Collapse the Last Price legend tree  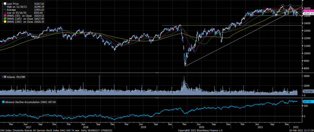(2, 3)
